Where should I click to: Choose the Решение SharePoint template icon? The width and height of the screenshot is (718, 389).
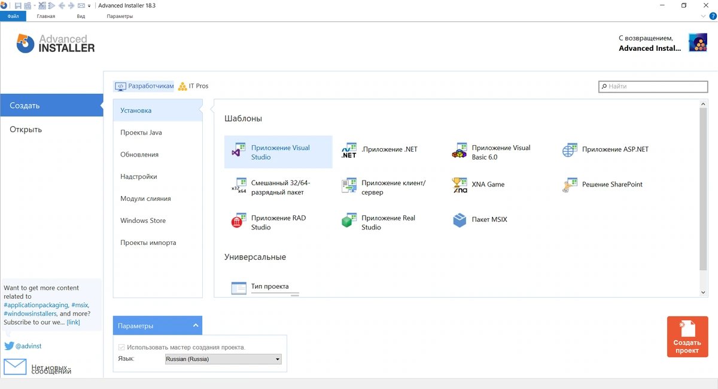[x=570, y=186]
